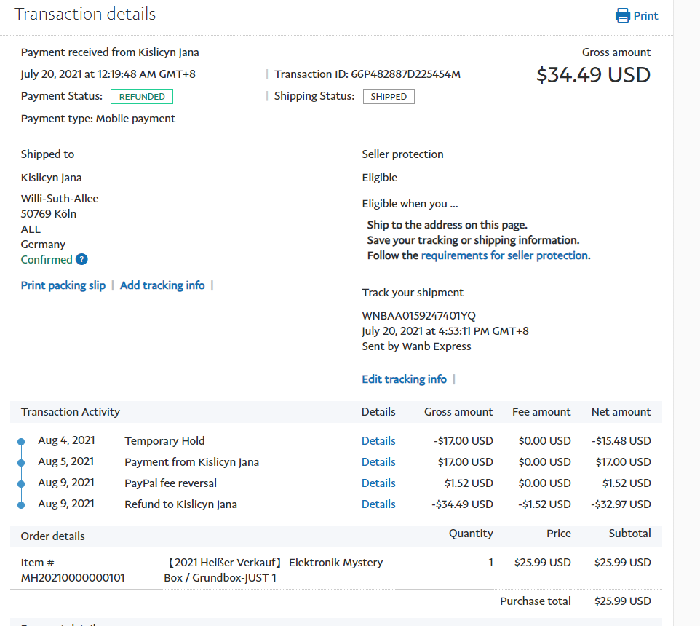This screenshot has width=700, height=626.
Task: Click item number MH20210000000101
Action: [x=73, y=578]
